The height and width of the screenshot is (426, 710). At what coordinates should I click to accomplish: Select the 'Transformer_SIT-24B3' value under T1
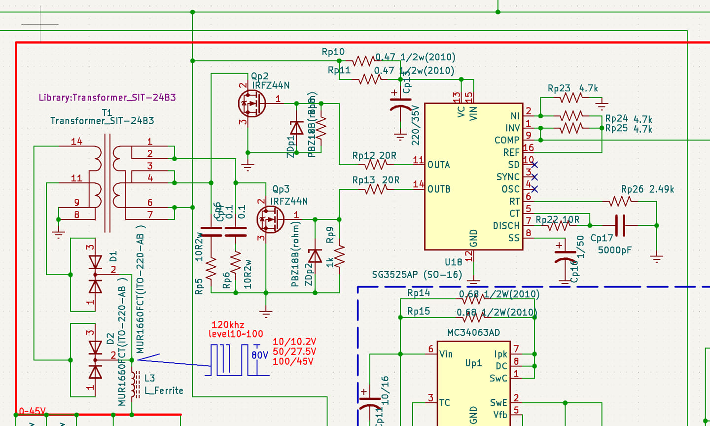(x=102, y=121)
